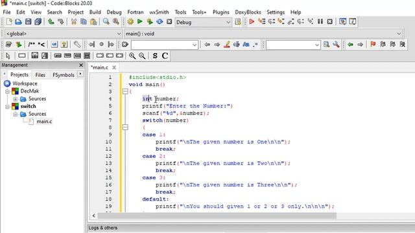
Task: Open DoxyBlocks preferences wrench icon
Action: coord(77,45)
